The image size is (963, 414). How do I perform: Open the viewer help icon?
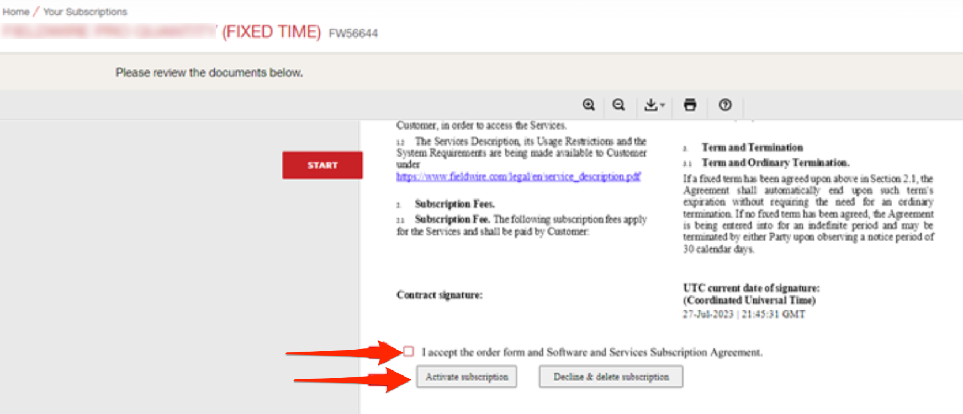(725, 105)
